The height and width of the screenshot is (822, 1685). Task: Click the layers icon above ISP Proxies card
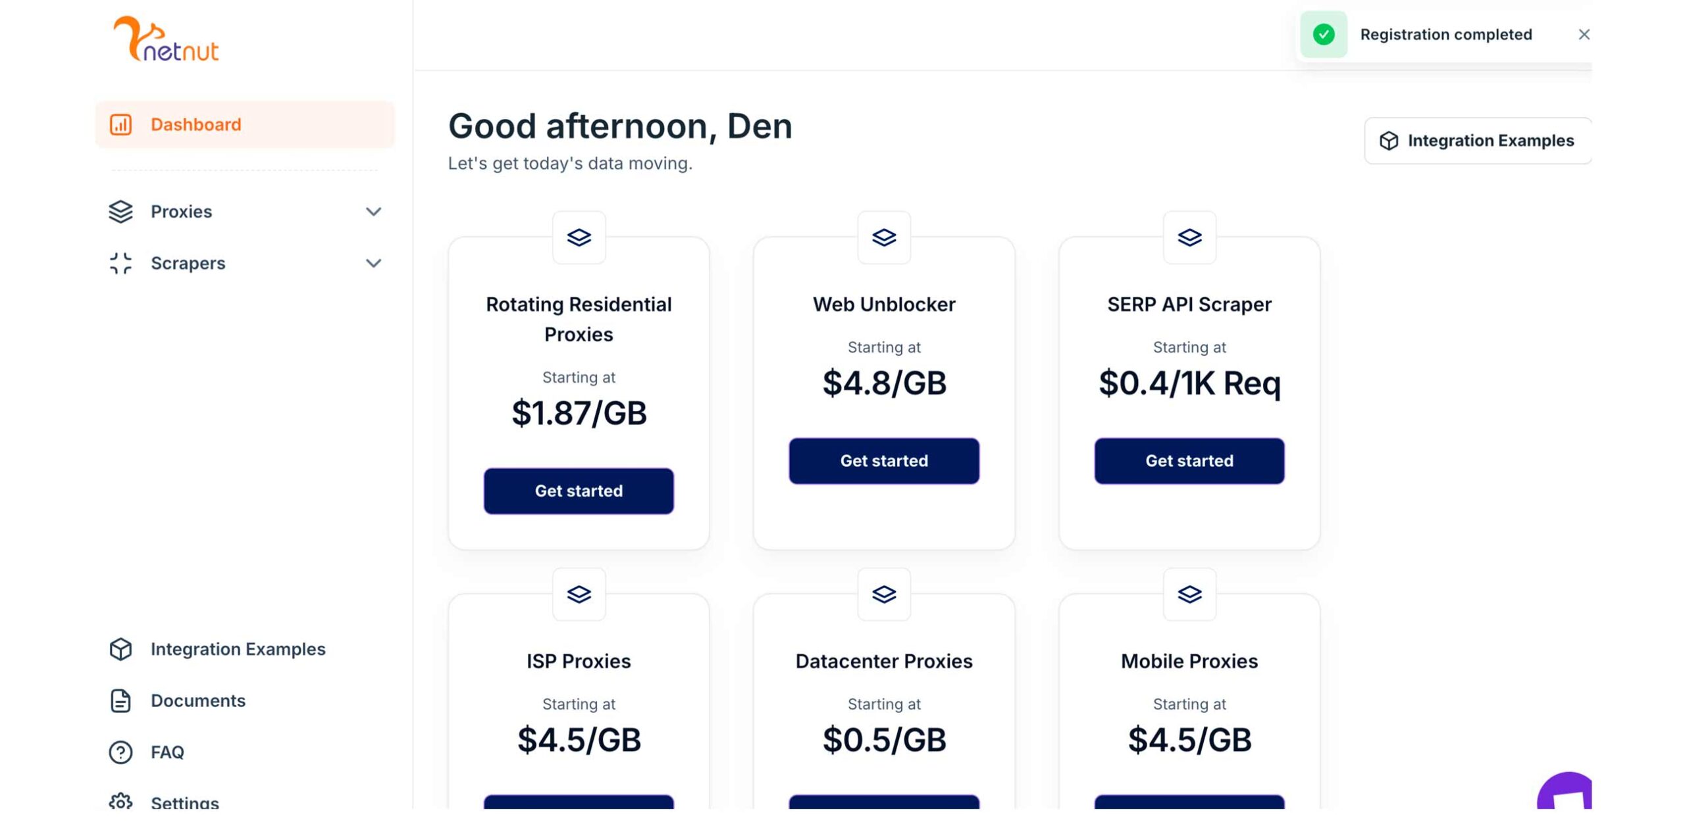tap(579, 594)
